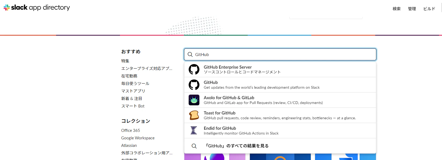Open 新着 & 注目 sidebar link
Screen dimensions: 442x160
click(x=132, y=98)
